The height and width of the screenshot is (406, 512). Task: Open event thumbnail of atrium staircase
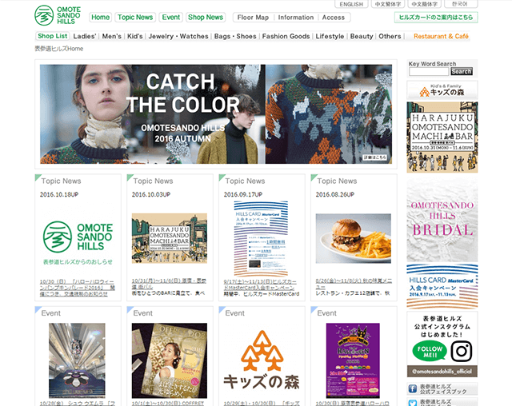(x=77, y=360)
